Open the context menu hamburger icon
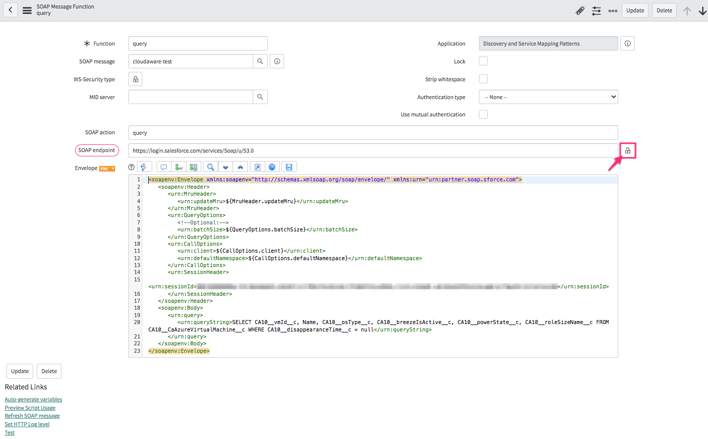Viewport: 708px width, 439px height. tap(27, 10)
